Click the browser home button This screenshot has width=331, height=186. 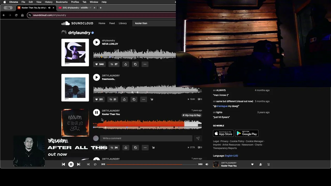coord(22,15)
